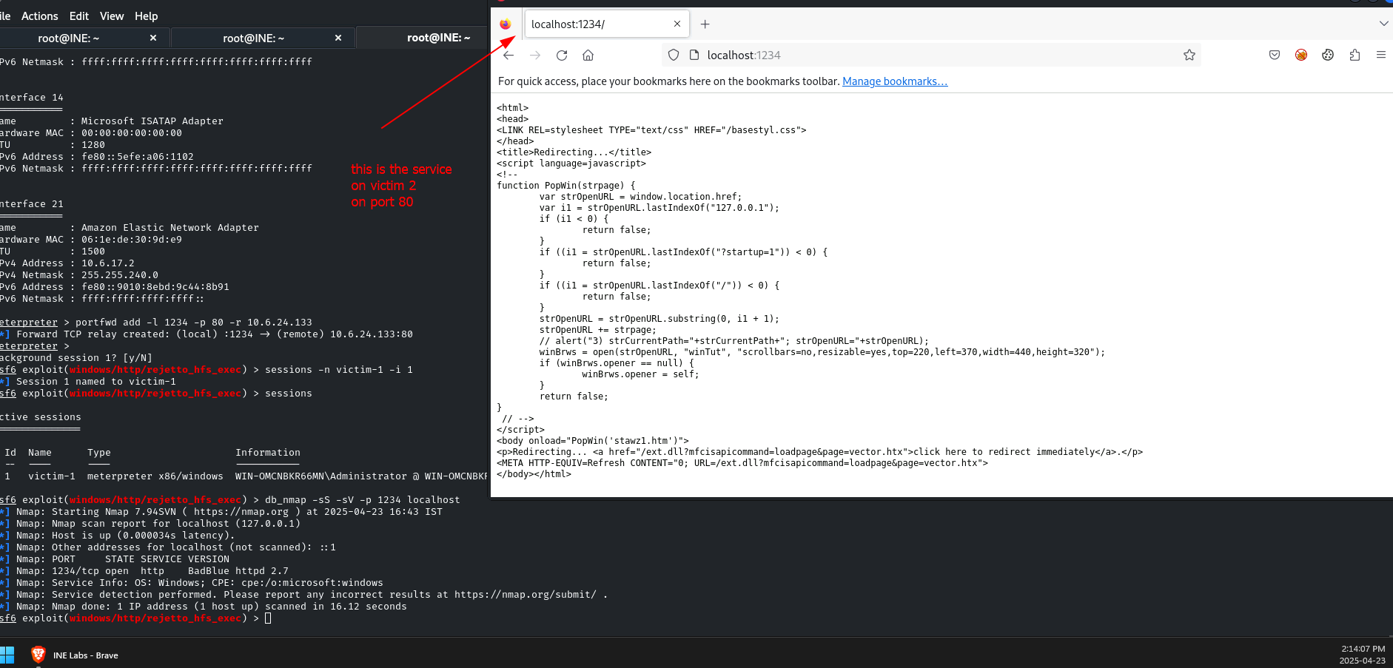1393x668 pixels.
Task: Open the terminal Help menu
Action: 146,16
